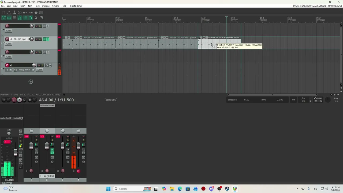Image resolution: width=343 pixels, height=193 pixels.
Task: Open TRIM envelope button on track 3
Action: click(9, 57)
